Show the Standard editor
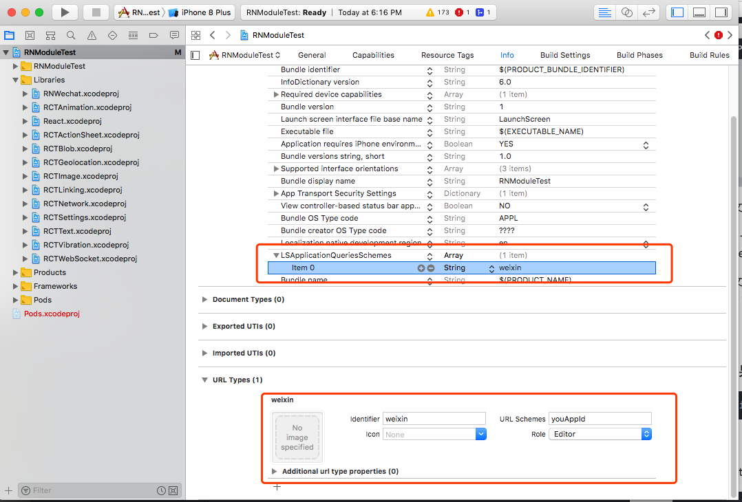This screenshot has height=502, width=742. pyautogui.click(x=605, y=12)
